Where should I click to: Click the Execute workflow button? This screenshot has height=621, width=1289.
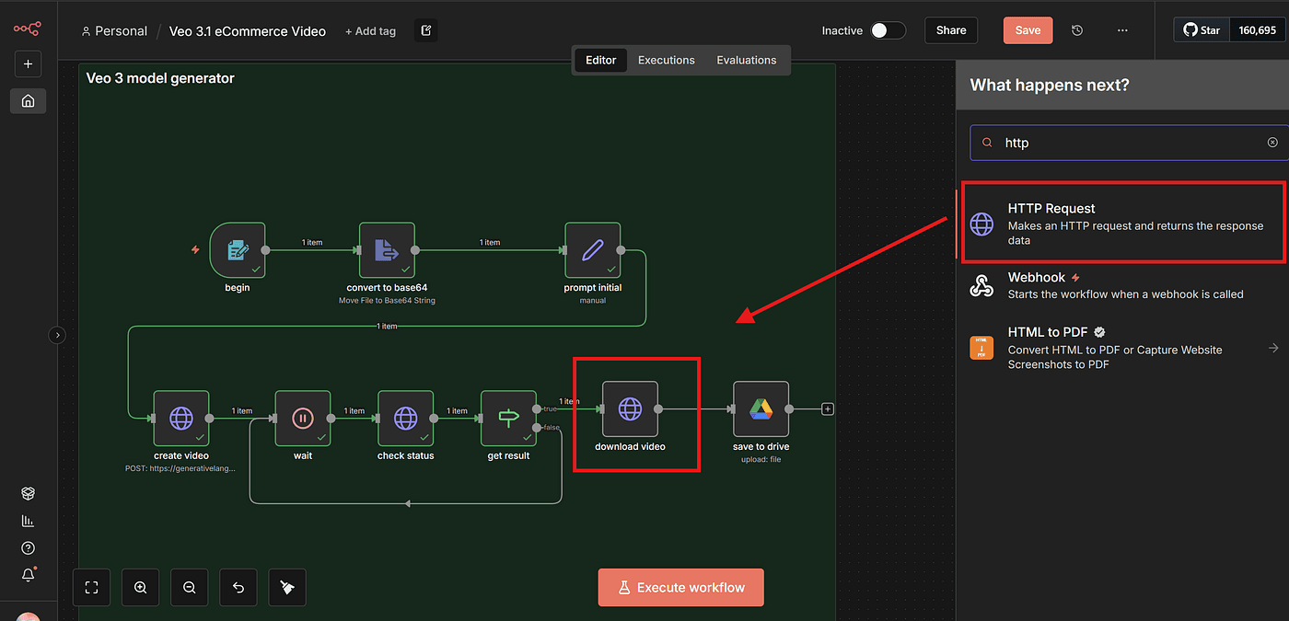pos(680,587)
